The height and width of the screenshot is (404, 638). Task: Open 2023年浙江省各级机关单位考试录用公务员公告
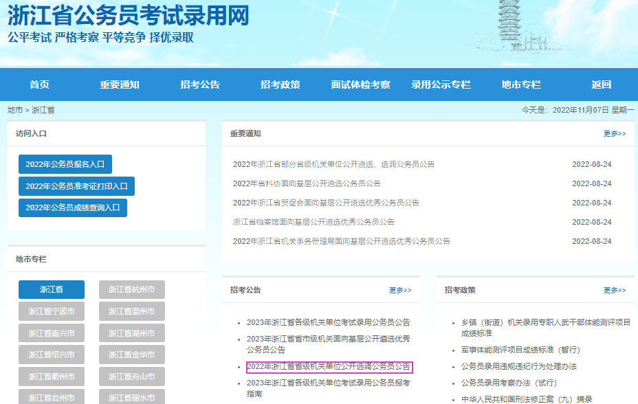coord(329,322)
